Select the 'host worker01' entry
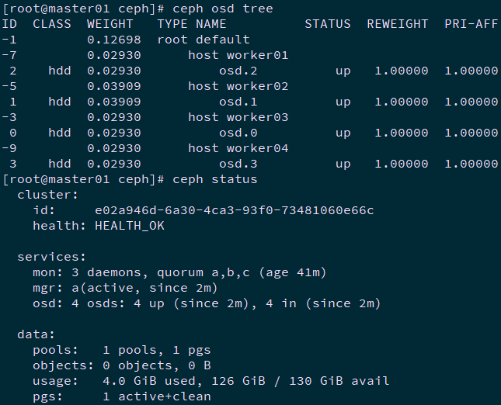The width and height of the screenshot is (501, 405). 238,55
